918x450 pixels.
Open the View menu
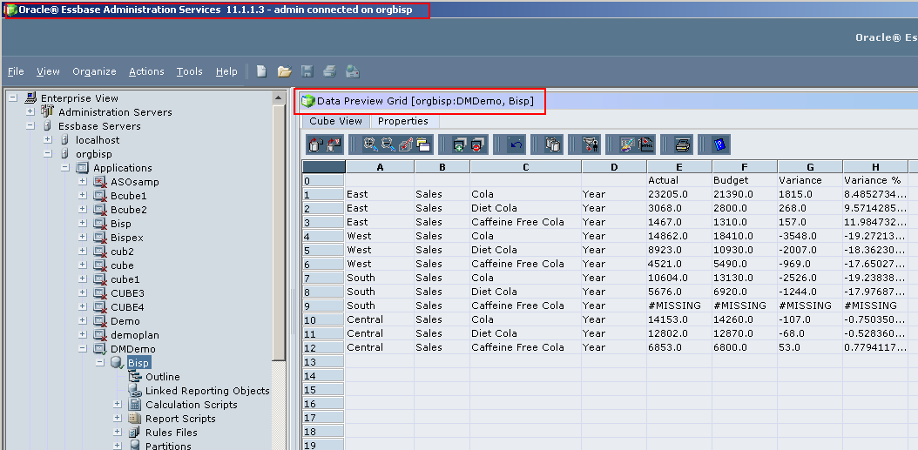coord(48,71)
